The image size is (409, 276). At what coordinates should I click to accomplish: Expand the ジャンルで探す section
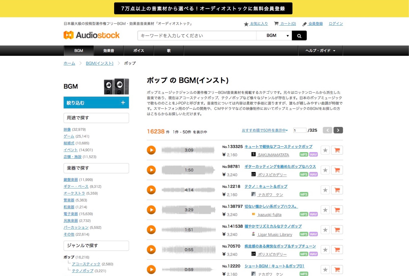click(x=96, y=246)
